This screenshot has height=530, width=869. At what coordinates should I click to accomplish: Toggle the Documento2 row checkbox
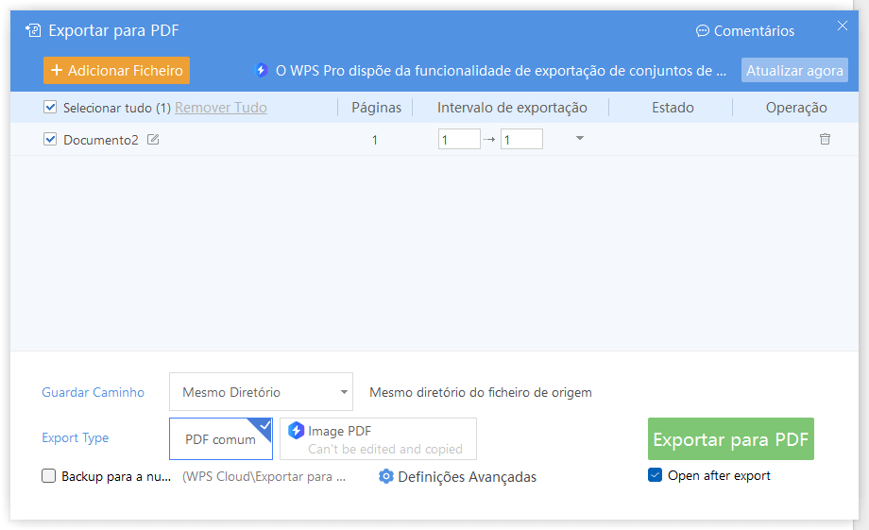coord(50,139)
